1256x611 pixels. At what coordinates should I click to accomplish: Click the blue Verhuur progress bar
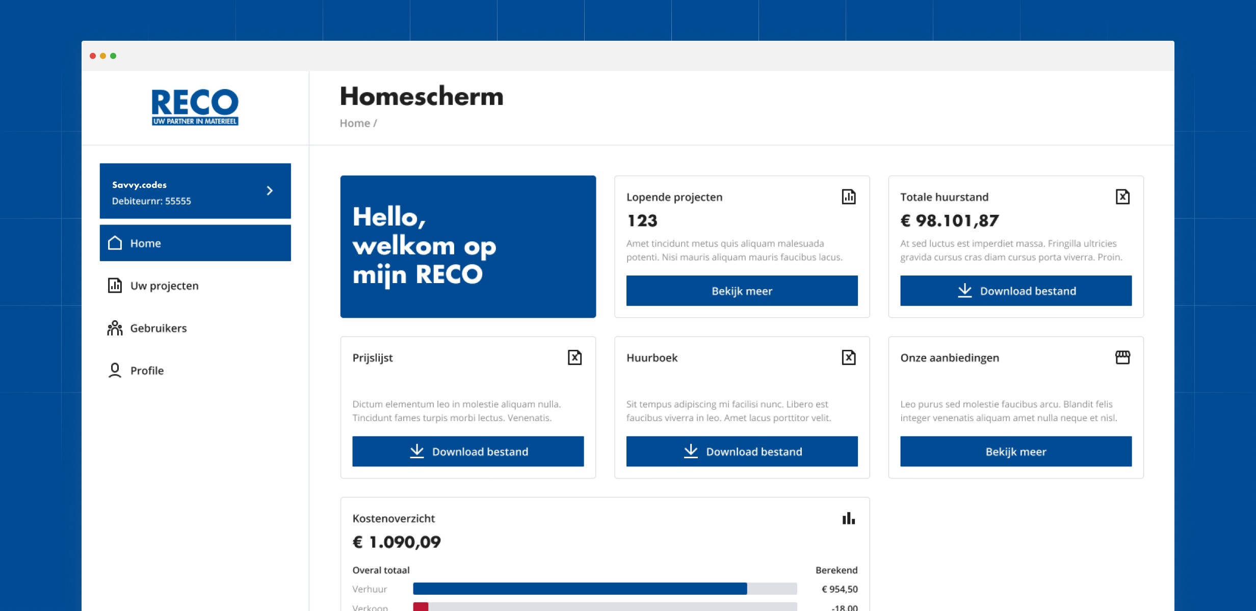click(580, 589)
